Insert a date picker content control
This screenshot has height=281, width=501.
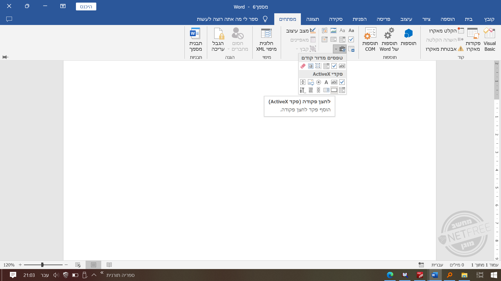325,40
